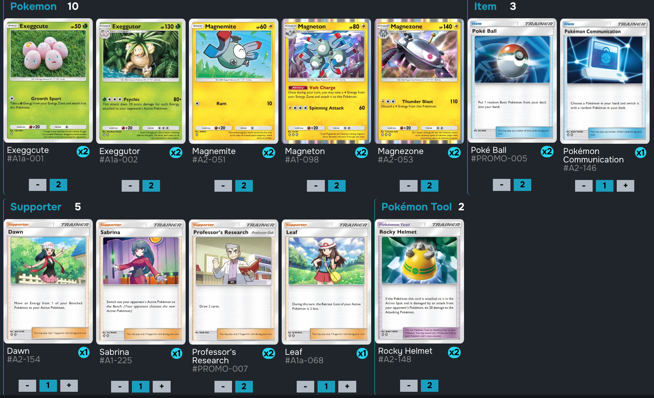Viewport: 654px width, 398px height.
Task: Click the x1 badge beside Pokémon Communication
Action: point(640,153)
